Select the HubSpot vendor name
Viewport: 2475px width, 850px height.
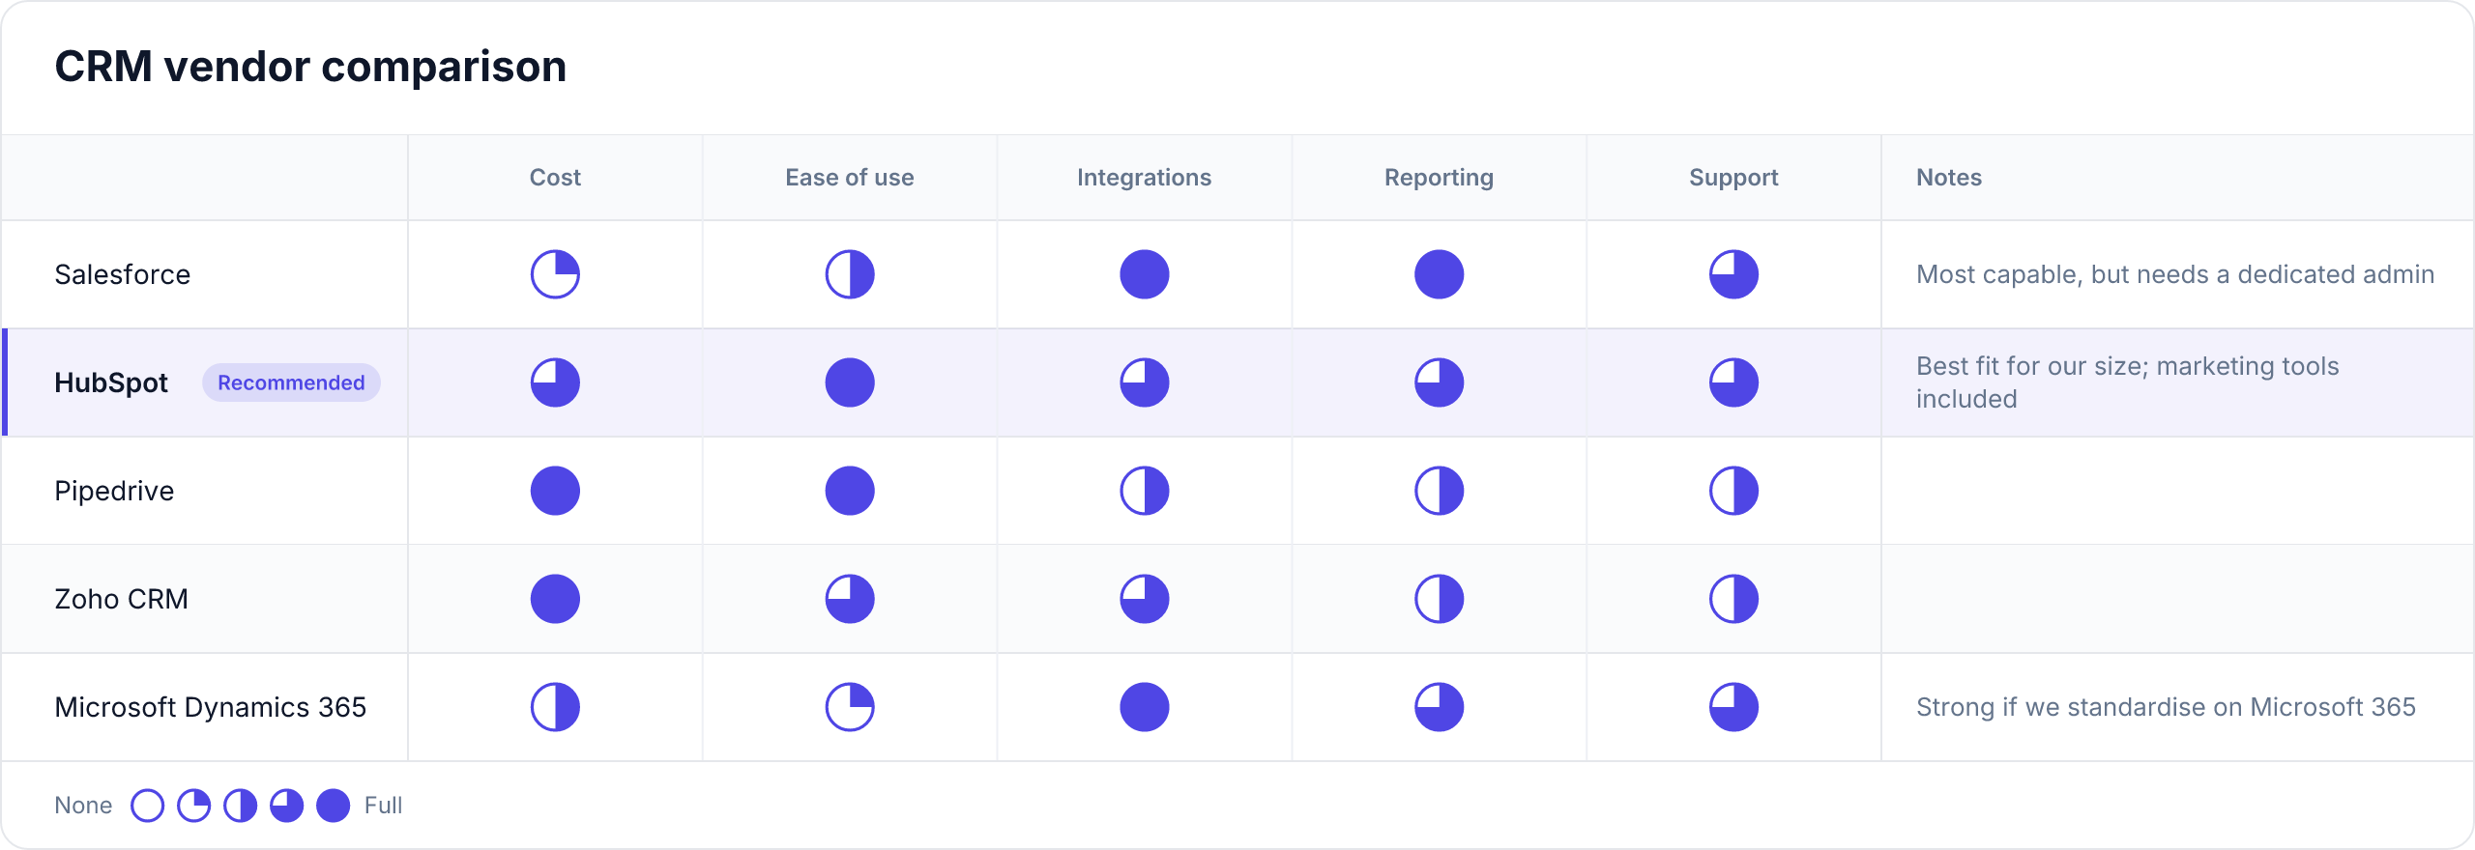pos(111,382)
